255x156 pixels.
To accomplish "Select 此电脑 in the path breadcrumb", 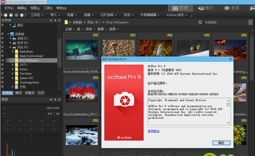I will tap(77, 22).
